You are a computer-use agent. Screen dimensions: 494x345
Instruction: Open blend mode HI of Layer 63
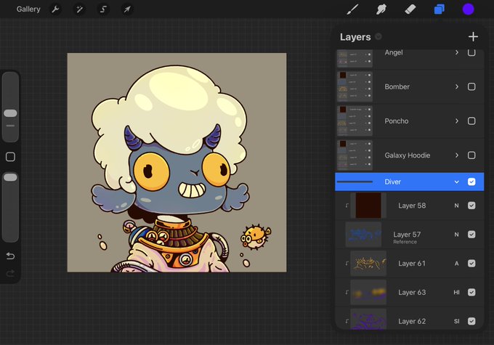click(x=456, y=293)
